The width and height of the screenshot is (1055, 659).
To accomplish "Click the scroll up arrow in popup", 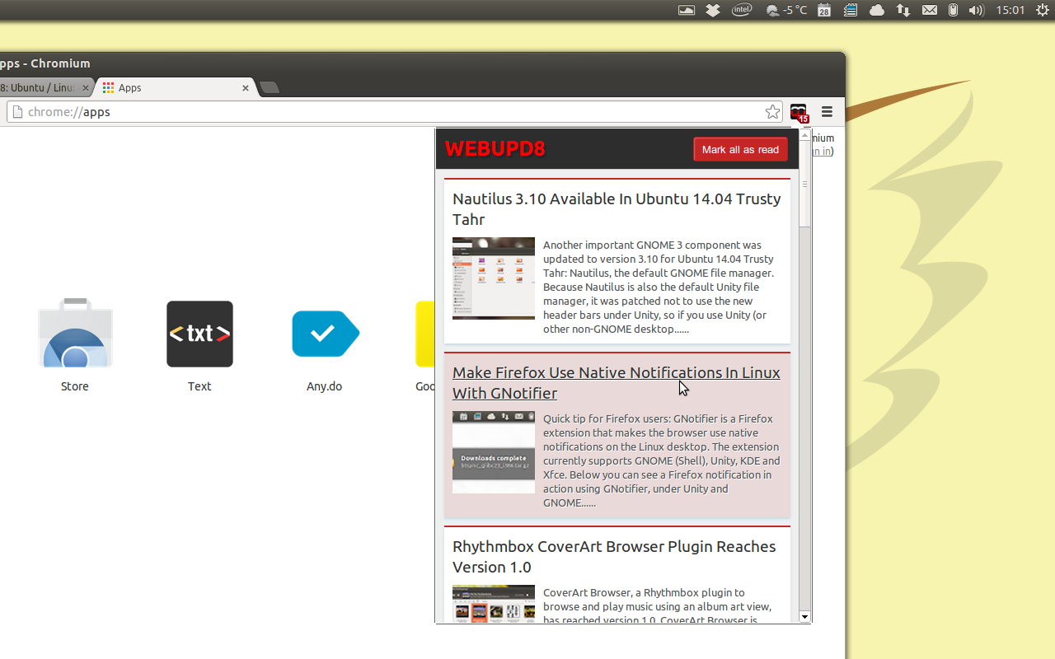I will (x=805, y=135).
